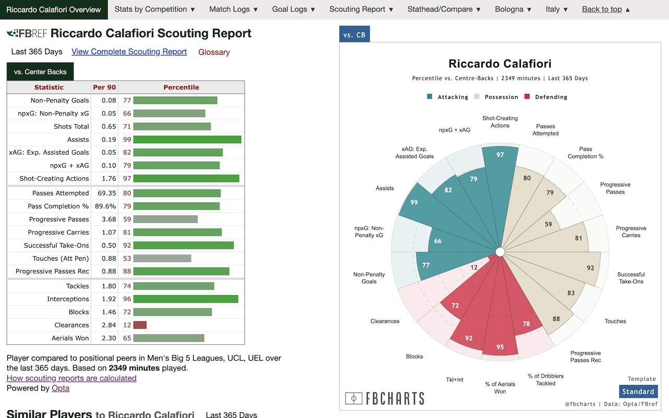Open the Bologna team dropdown
The height and width of the screenshot is (418, 669).
point(512,9)
